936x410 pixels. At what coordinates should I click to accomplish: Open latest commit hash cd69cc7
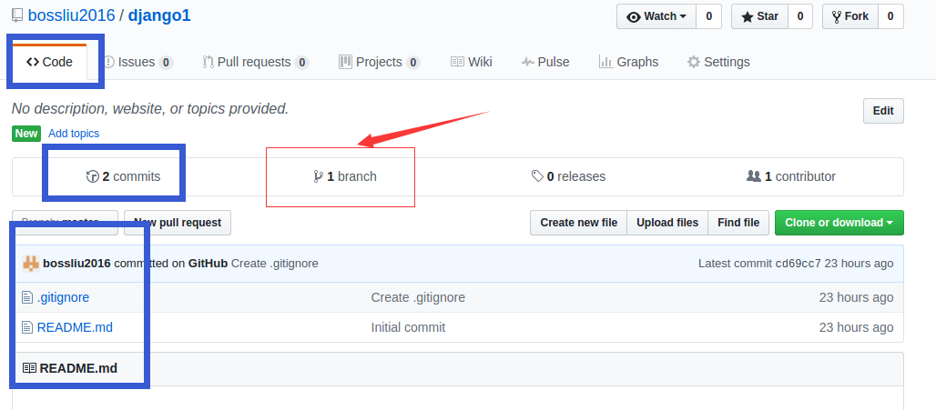tap(798, 264)
